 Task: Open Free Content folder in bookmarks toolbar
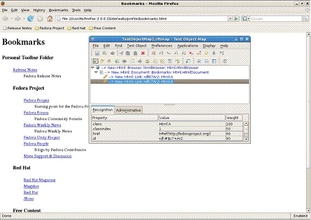102,28
